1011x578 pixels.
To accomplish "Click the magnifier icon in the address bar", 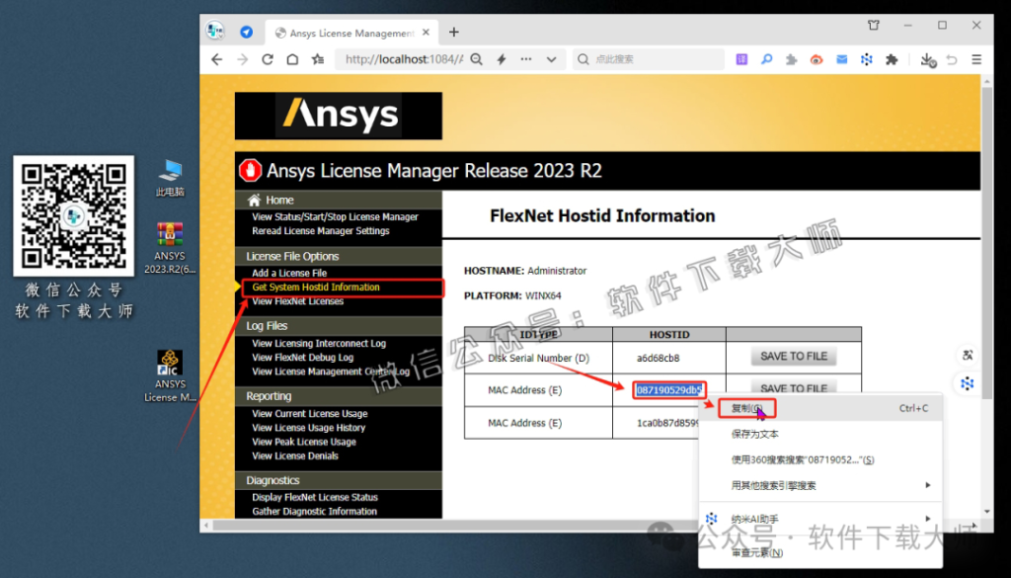I will tap(474, 58).
